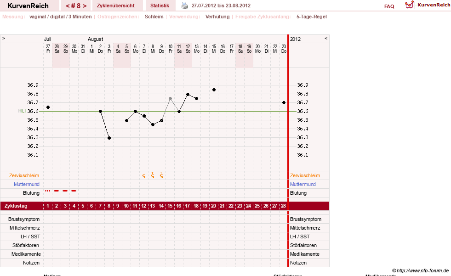Screen dimensions: 451x276
Task: Click the left LH / SST row label
Action: point(30,237)
